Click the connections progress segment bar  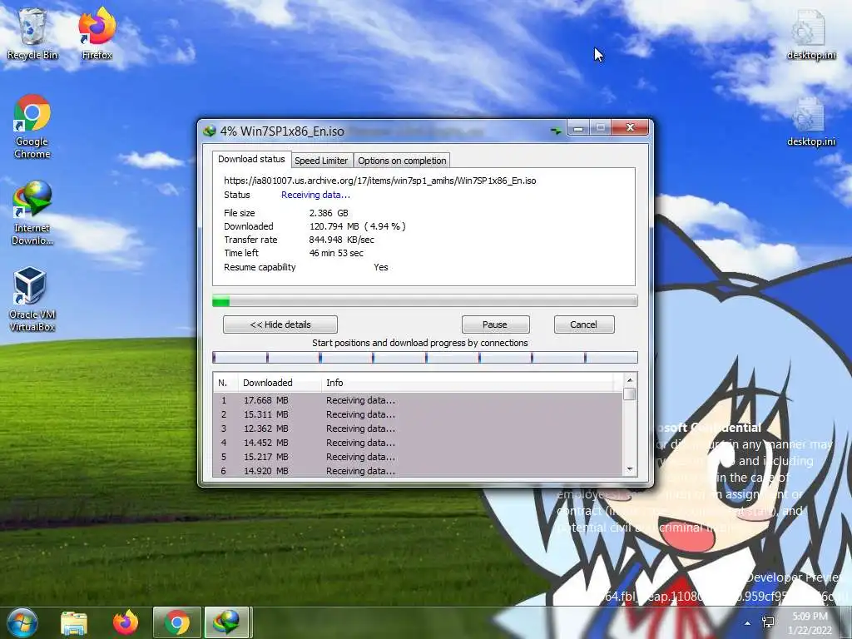(425, 357)
